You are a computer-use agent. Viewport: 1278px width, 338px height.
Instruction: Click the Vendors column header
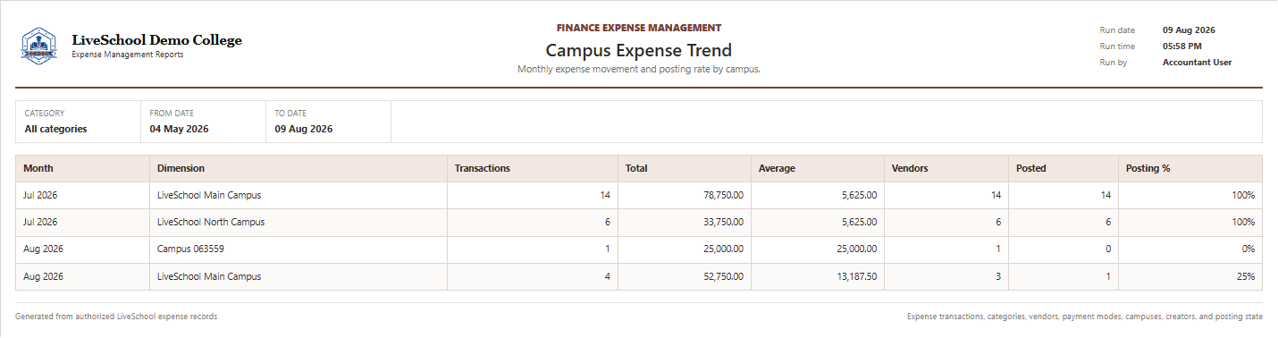point(946,168)
